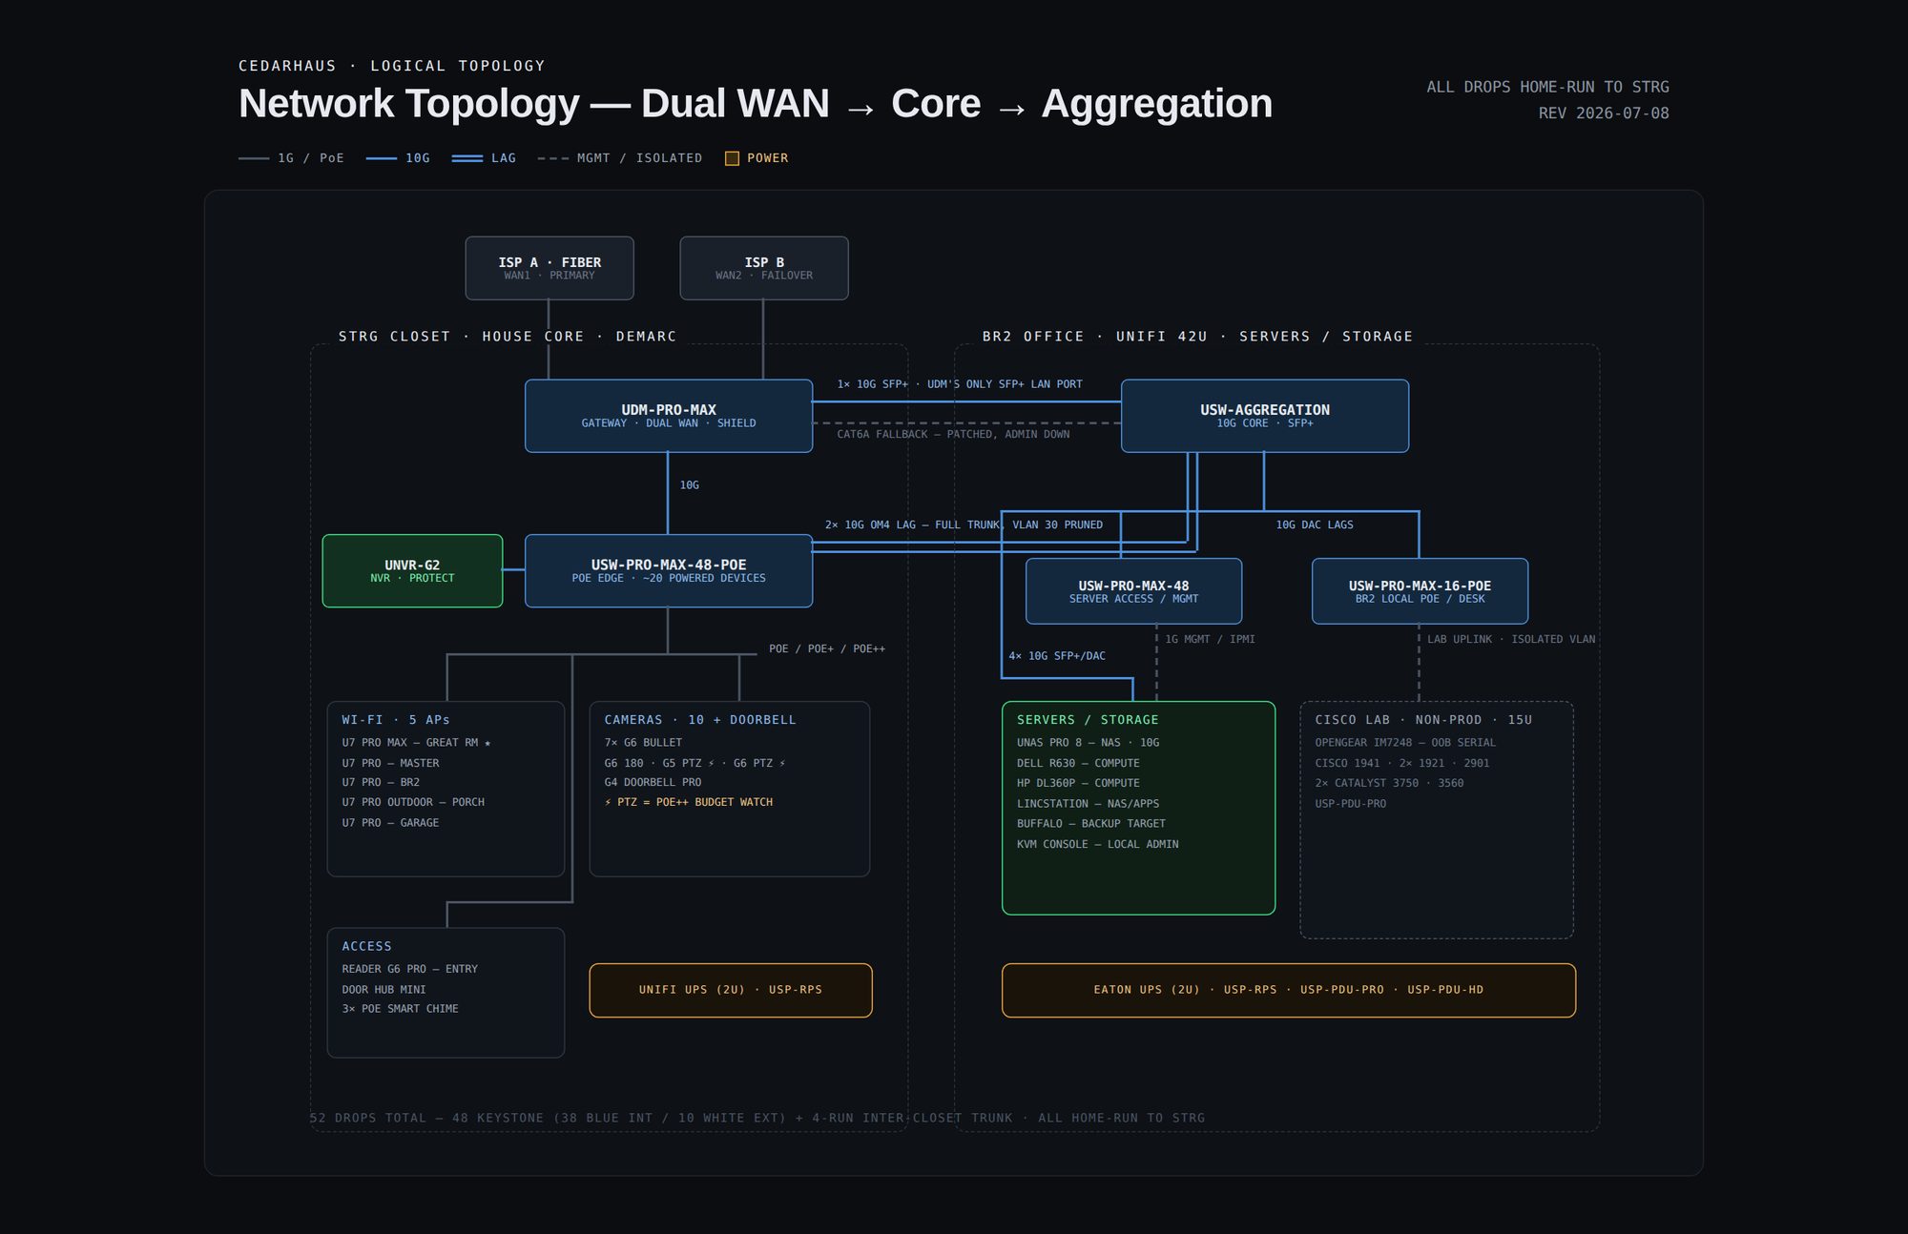Select the U7 PRO — GARAGE row
This screenshot has width=1908, height=1234.
pyautogui.click(x=390, y=823)
